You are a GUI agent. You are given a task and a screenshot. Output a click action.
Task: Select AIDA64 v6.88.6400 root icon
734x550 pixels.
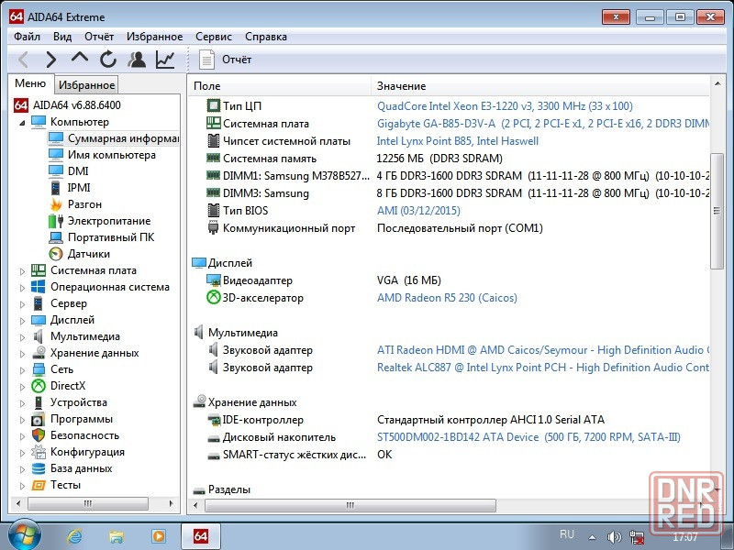21,105
